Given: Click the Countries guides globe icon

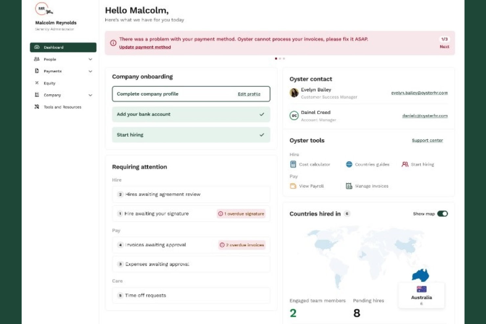Looking at the screenshot, I should [349, 164].
